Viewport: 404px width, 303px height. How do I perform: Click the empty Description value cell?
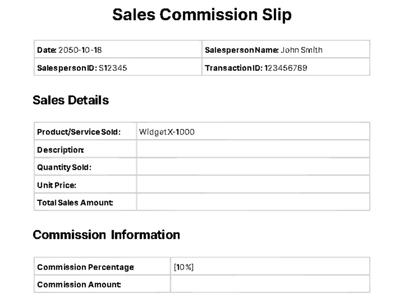point(252,150)
